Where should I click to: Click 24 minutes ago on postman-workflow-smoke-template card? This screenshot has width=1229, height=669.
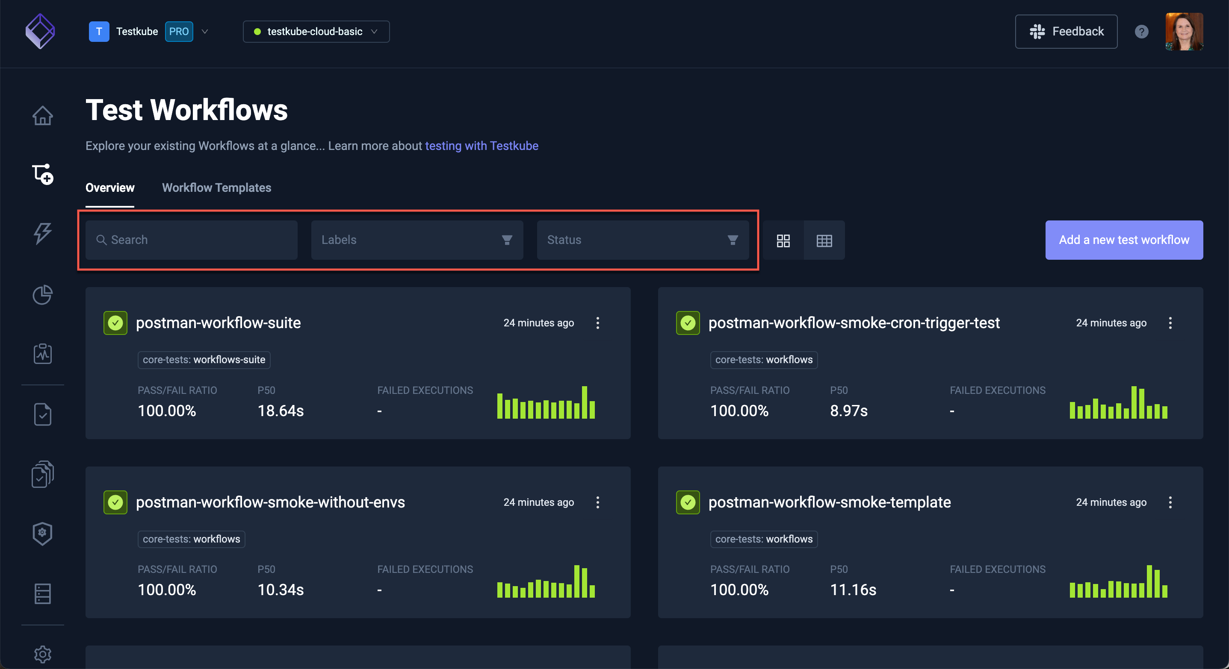coord(1111,502)
